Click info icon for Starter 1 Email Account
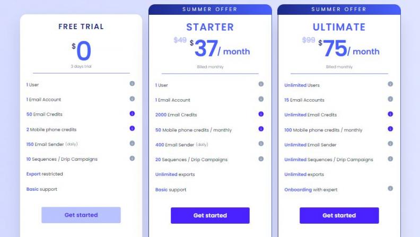The width and height of the screenshot is (420, 237). (x=261, y=99)
